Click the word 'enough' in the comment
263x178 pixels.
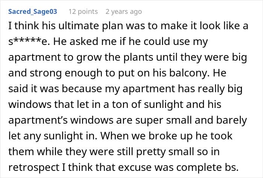[83, 73]
